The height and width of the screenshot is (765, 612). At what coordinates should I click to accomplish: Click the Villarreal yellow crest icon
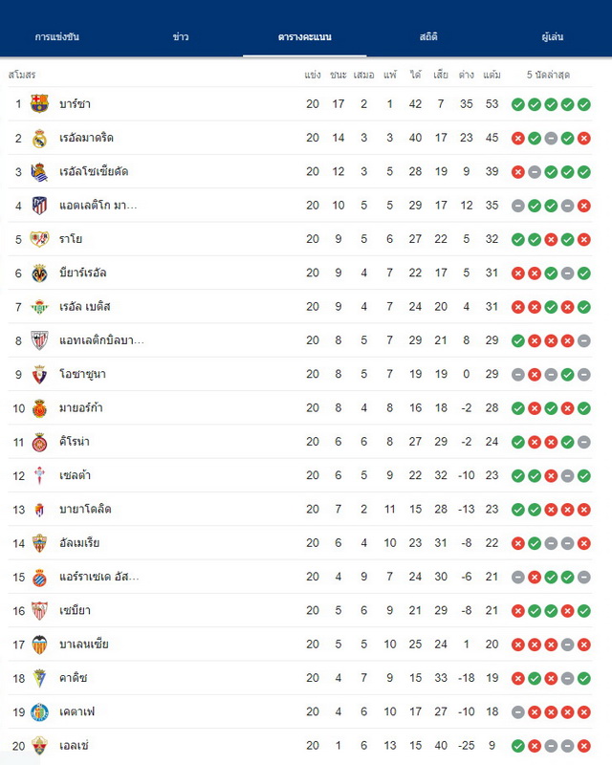click(39, 273)
